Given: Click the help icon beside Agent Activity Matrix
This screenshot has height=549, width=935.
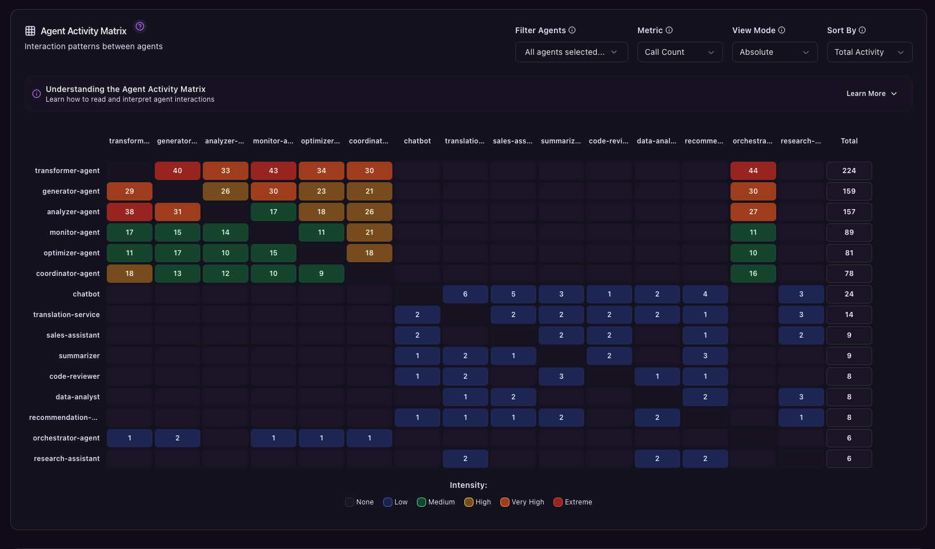Looking at the screenshot, I should (x=140, y=26).
